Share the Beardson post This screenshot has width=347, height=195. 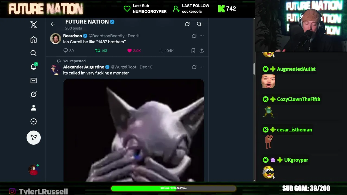click(x=202, y=51)
